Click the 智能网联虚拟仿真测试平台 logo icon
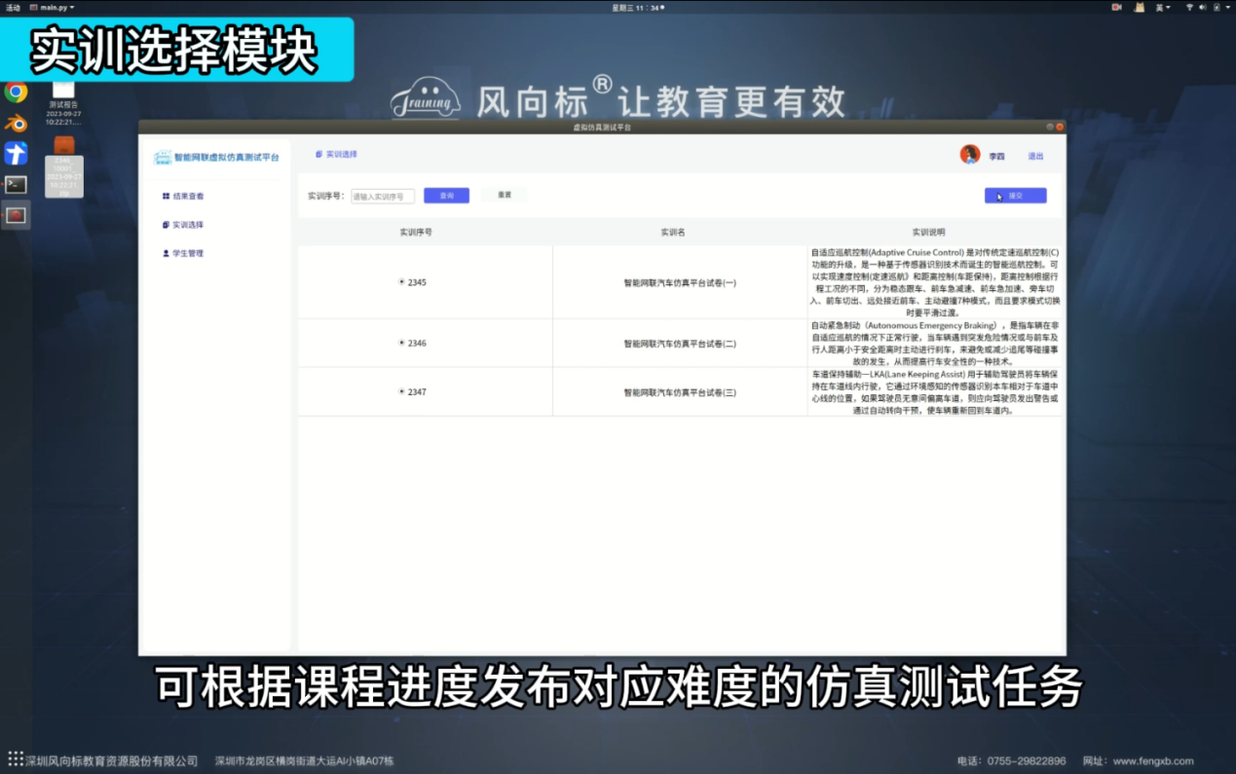 tap(164, 158)
